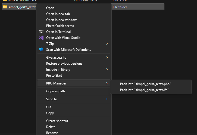Select Create shortcut option

pos(57,121)
